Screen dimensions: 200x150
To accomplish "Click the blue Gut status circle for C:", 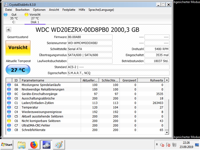I will coord(5,14).
